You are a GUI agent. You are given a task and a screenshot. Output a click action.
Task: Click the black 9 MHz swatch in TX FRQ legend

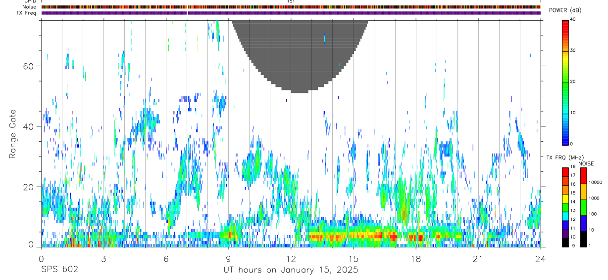coord(566,242)
